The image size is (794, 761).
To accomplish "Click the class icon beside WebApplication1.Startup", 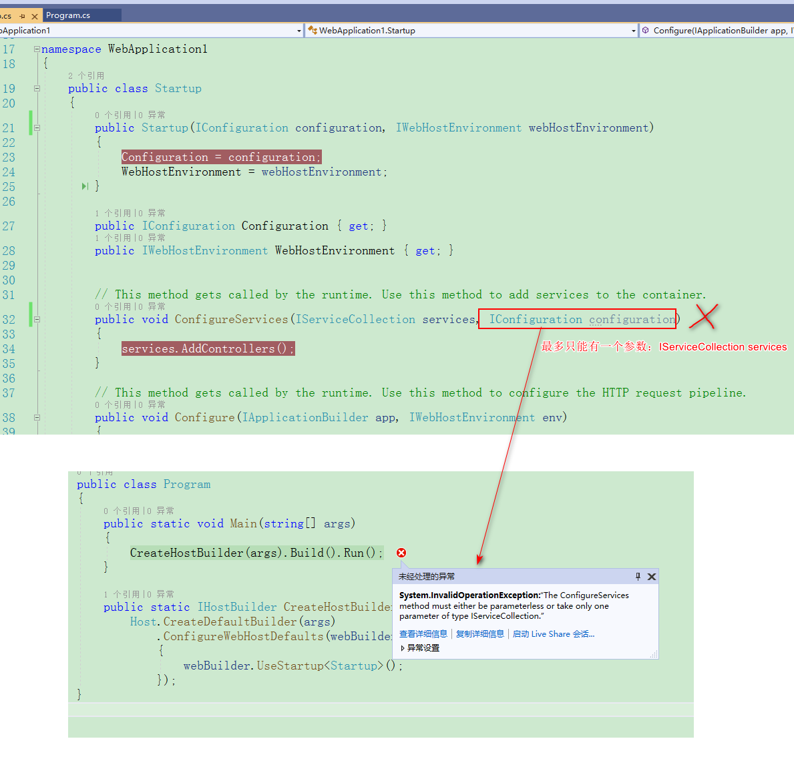I will 313,31.
